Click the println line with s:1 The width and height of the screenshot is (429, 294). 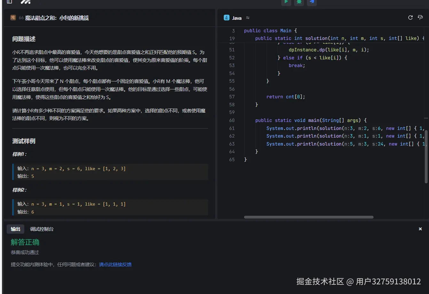click(346, 136)
